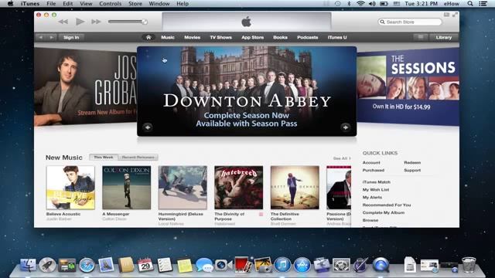Open the Edit menu
The image size is (495, 278).
pos(67,4)
